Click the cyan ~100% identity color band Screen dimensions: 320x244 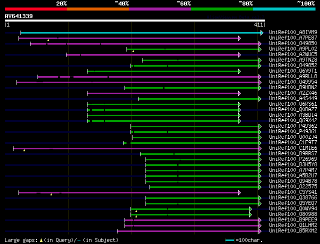(x=284, y=9)
